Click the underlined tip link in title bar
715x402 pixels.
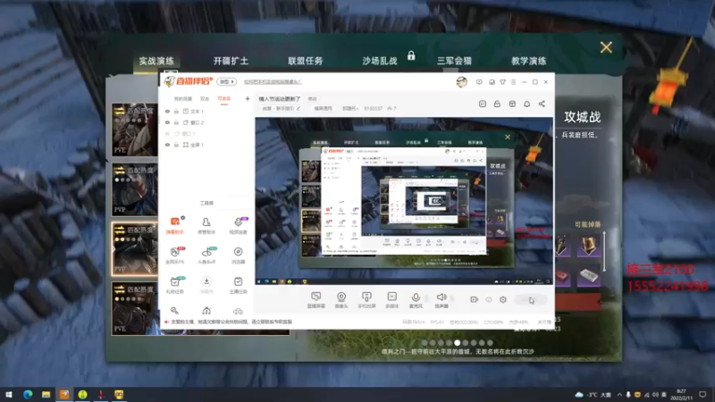pos(273,82)
